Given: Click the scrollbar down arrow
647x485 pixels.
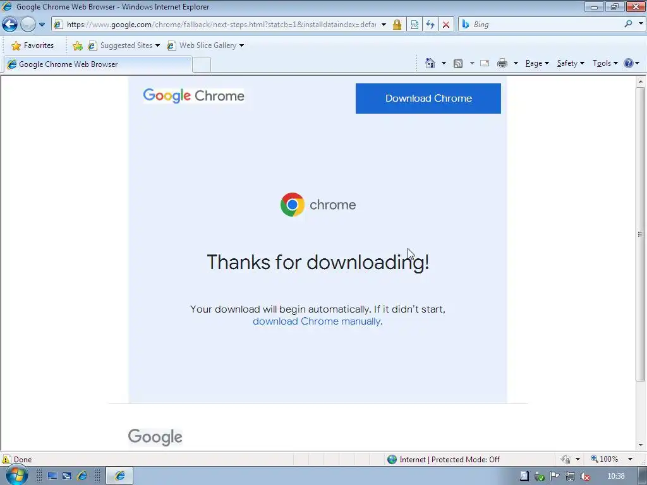Looking at the screenshot, I should coord(641,445).
